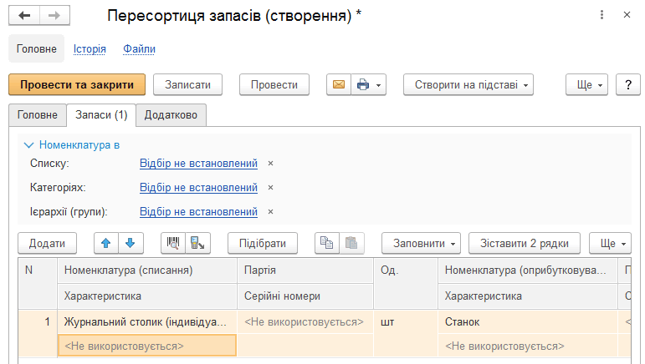Open the Додатково tab
Viewport: 645px width, 364px height.
coord(171,115)
